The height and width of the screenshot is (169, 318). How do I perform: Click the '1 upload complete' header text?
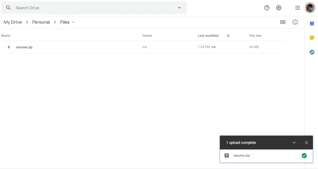pyautogui.click(x=241, y=143)
